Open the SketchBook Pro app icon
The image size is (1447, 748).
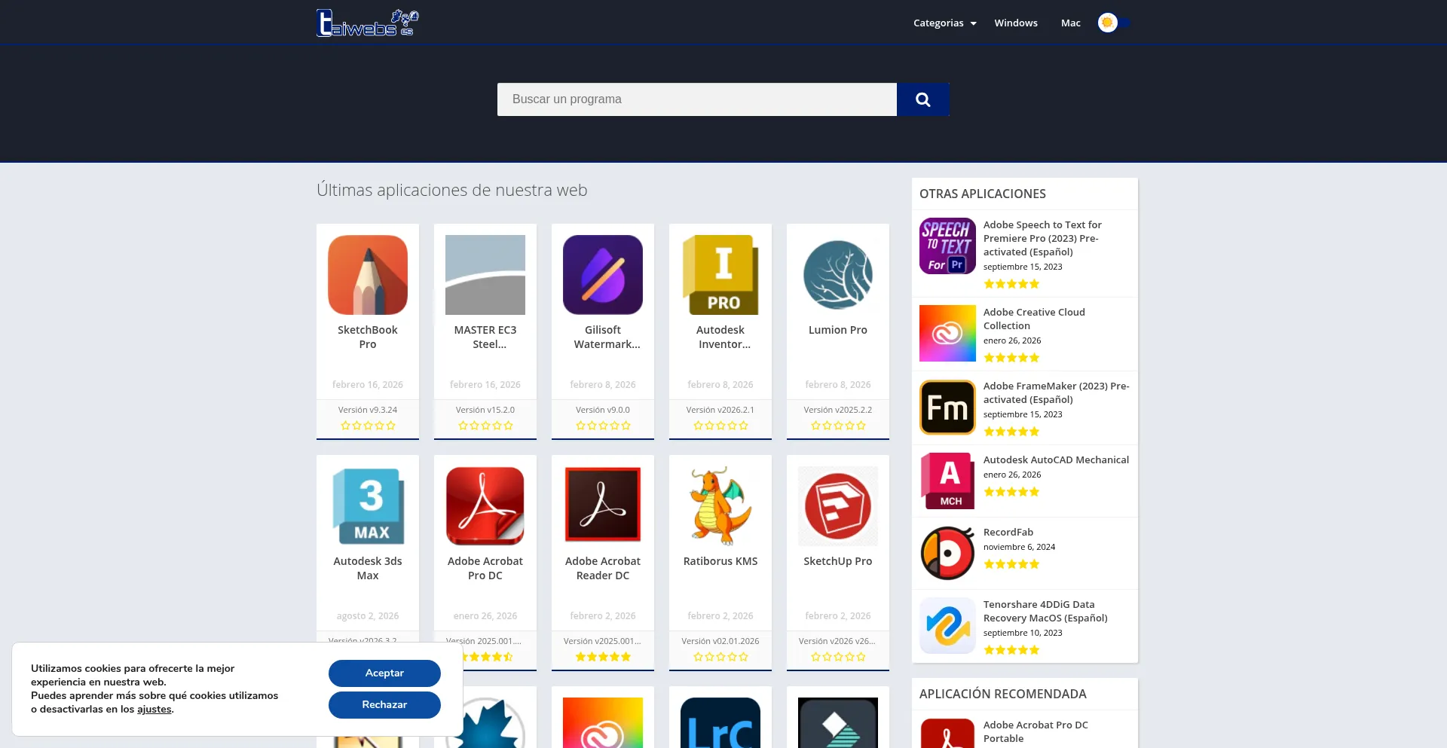[x=368, y=275]
